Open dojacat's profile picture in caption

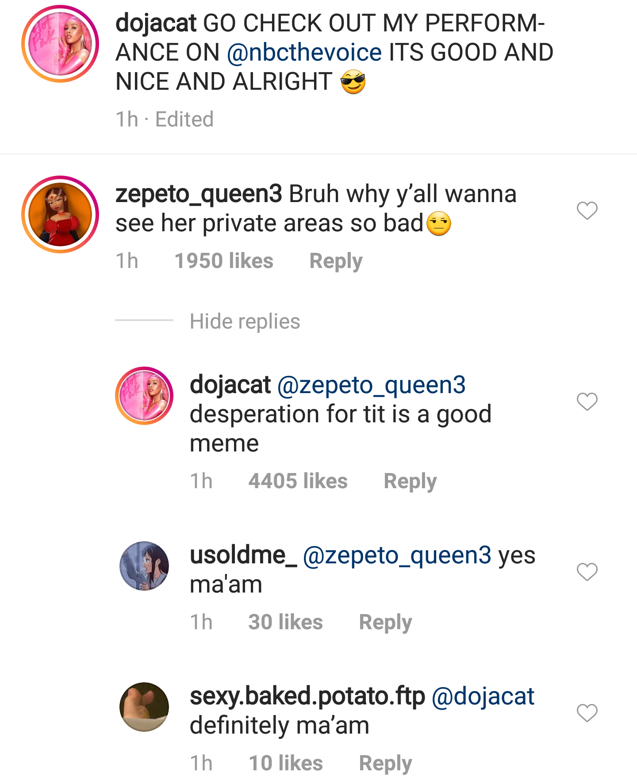[60, 44]
